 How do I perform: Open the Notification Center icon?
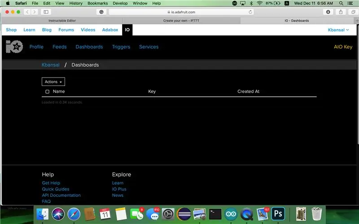pyautogui.click(x=350, y=3)
